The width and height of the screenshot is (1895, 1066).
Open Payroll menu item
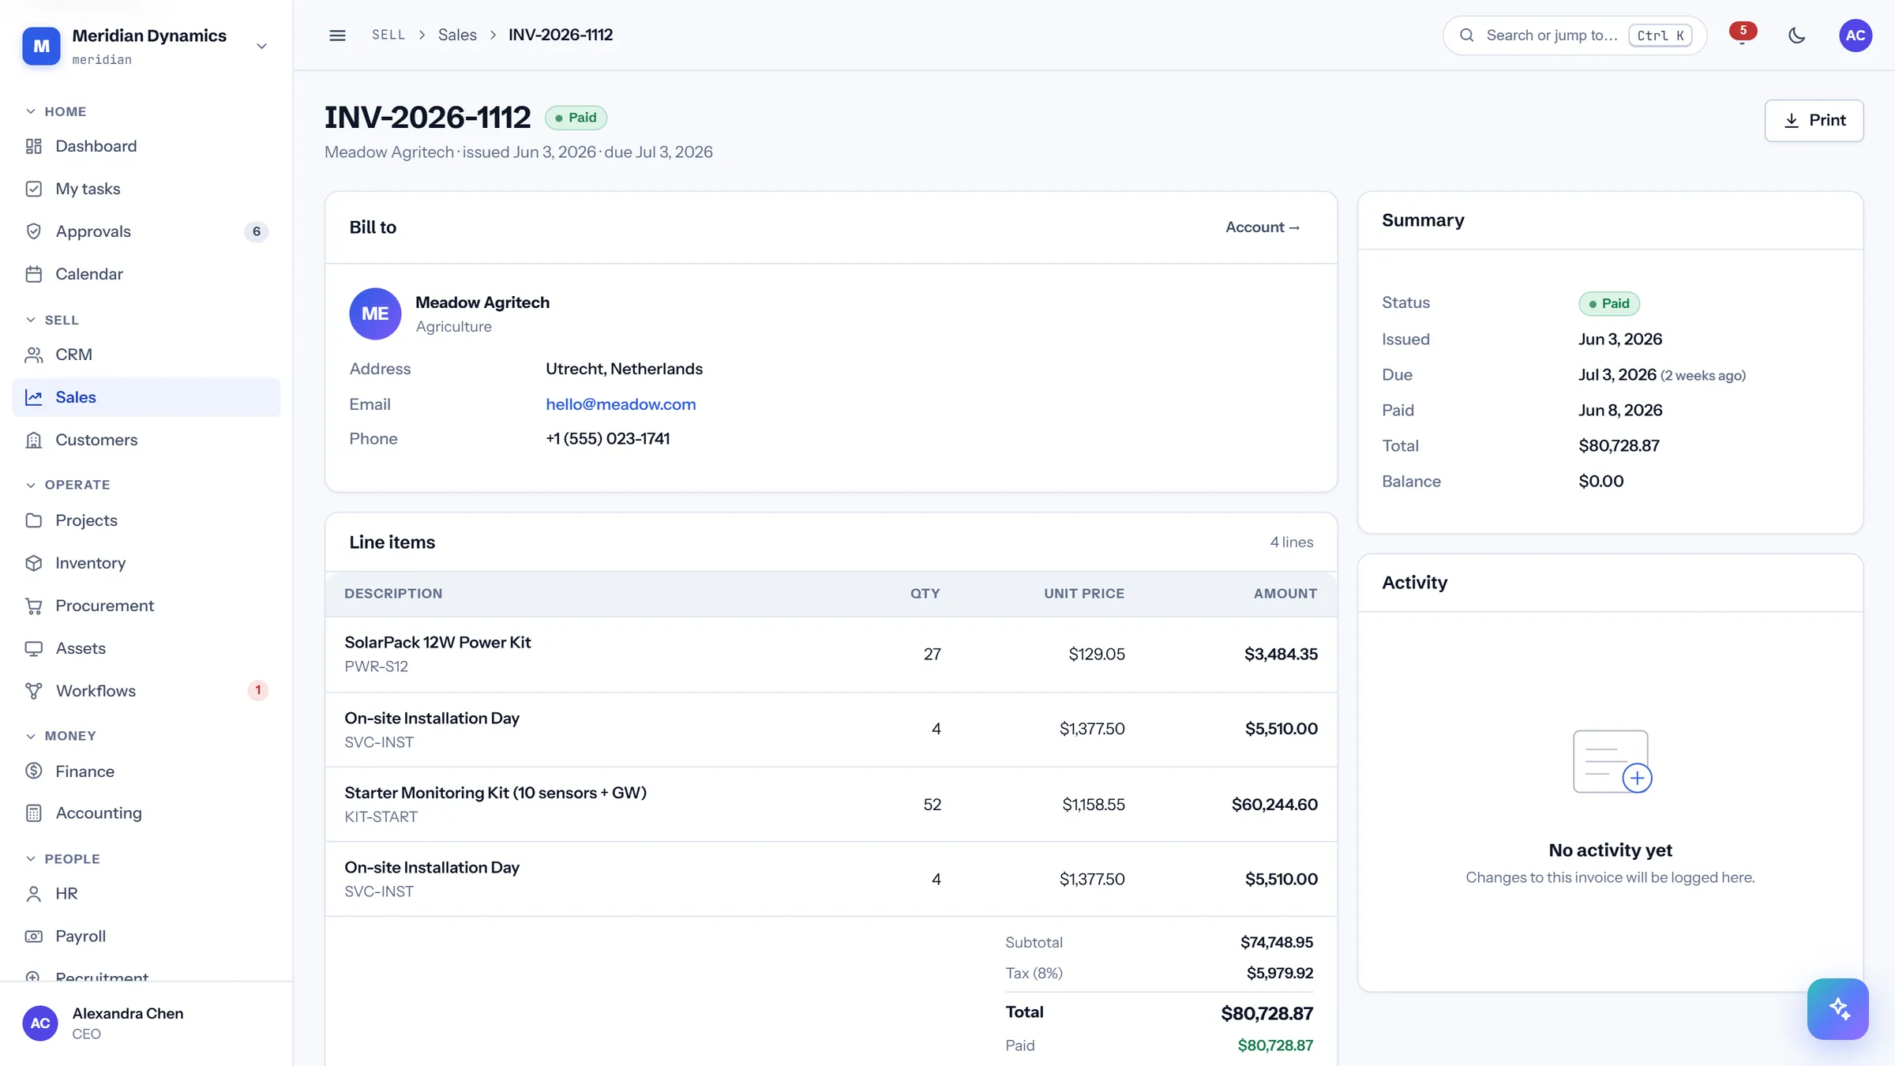[146, 937]
